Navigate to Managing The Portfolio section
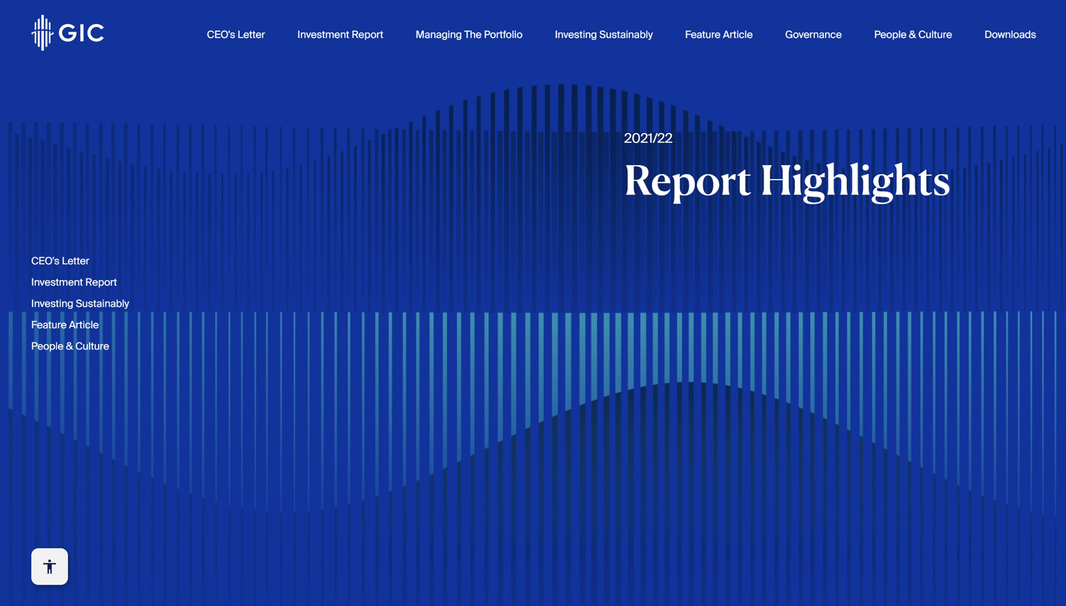 [x=469, y=34]
